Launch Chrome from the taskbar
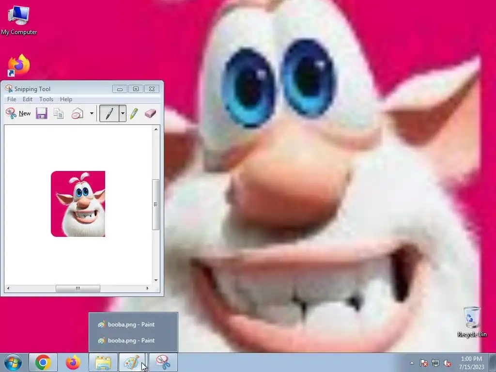This screenshot has height=372, width=496. 43,362
